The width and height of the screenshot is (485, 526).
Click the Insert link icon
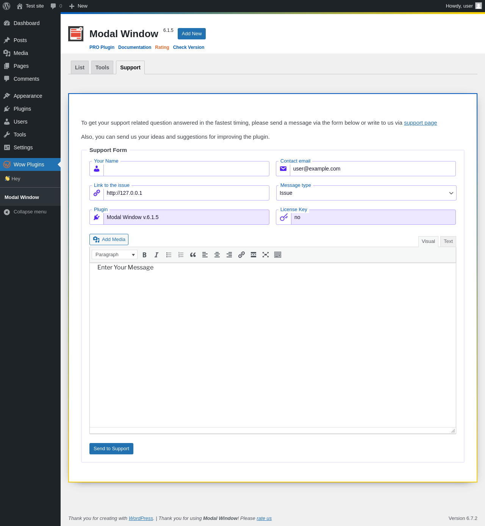241,255
